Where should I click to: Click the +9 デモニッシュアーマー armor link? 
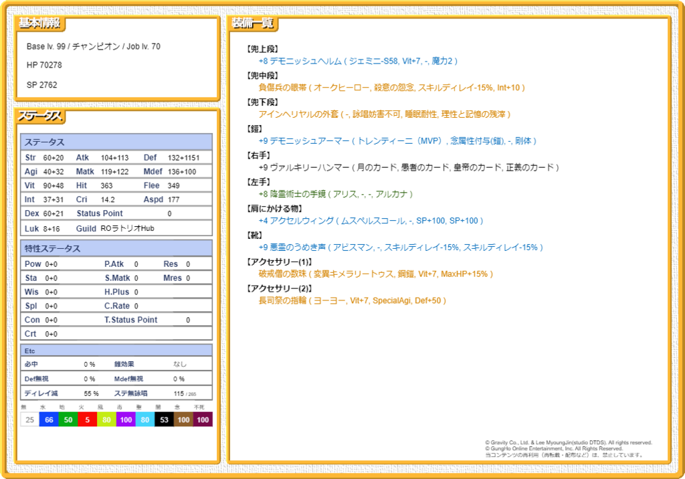pos(397,141)
